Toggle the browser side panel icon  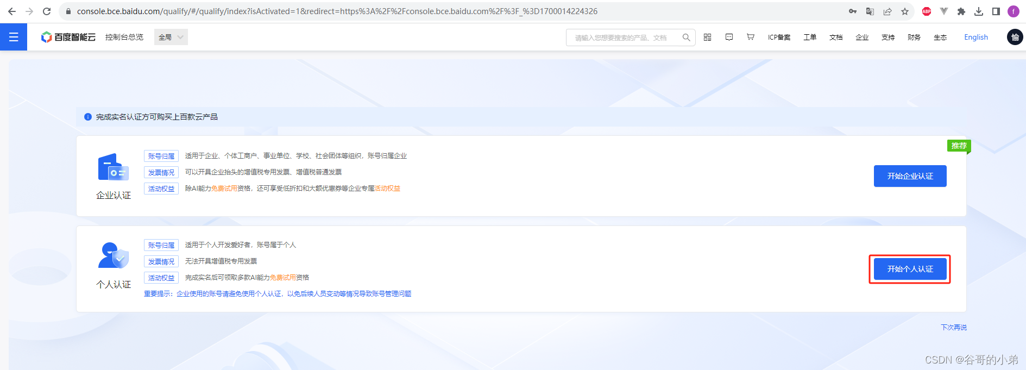click(x=996, y=11)
